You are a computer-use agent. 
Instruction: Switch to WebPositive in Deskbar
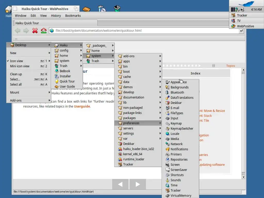246,26
